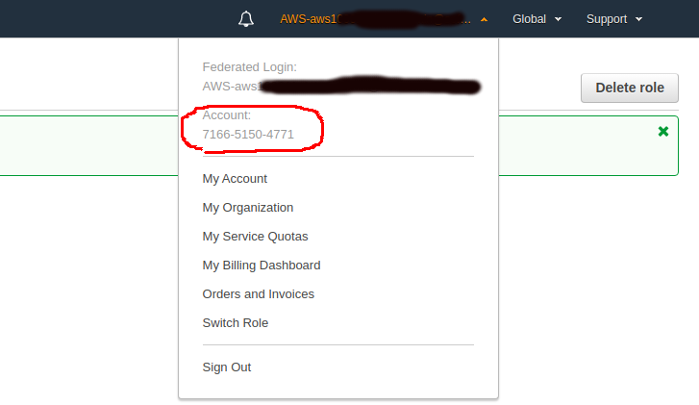Choose Switch Role from the menu
Image resolution: width=699 pixels, height=405 pixels.
coord(235,323)
